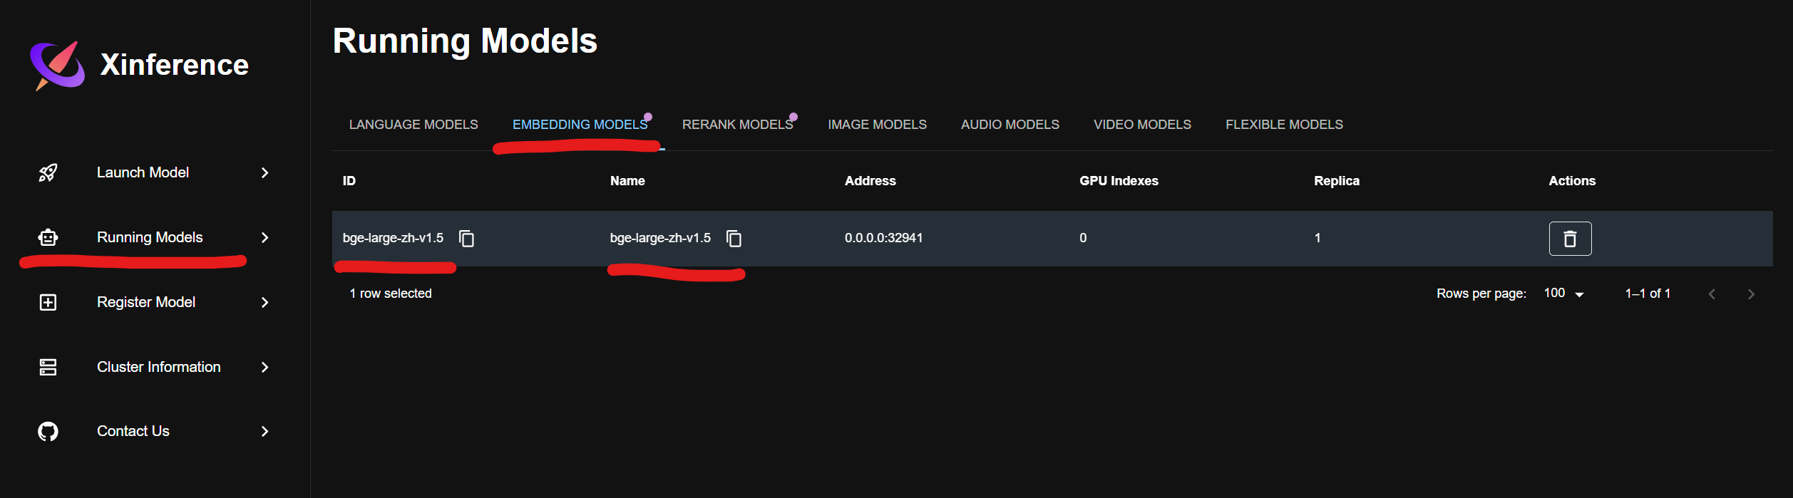Viewport: 1793px width, 498px height.
Task: Switch to Embedding Models tab
Action: pos(580,125)
